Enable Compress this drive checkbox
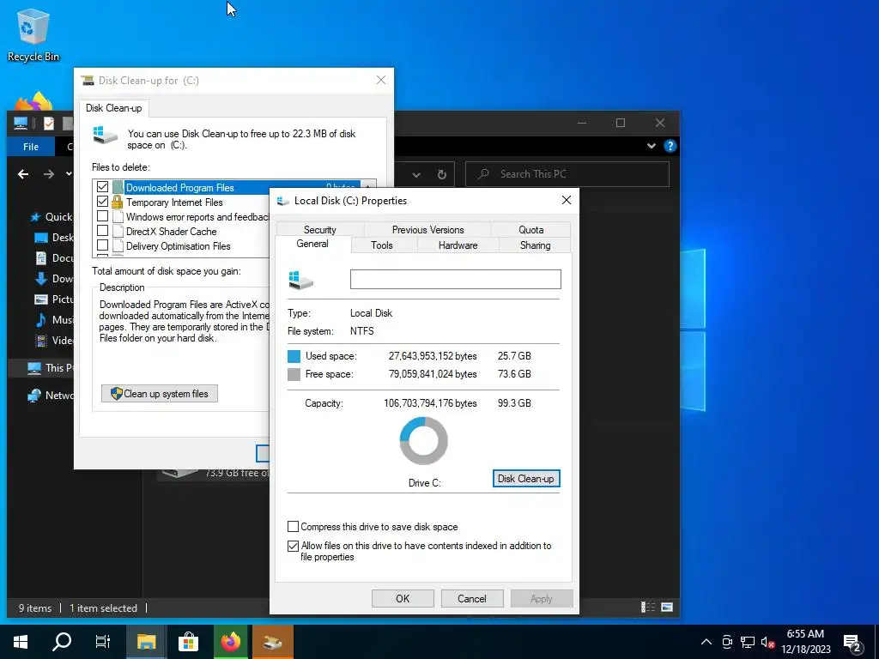This screenshot has height=659, width=879. click(x=293, y=527)
